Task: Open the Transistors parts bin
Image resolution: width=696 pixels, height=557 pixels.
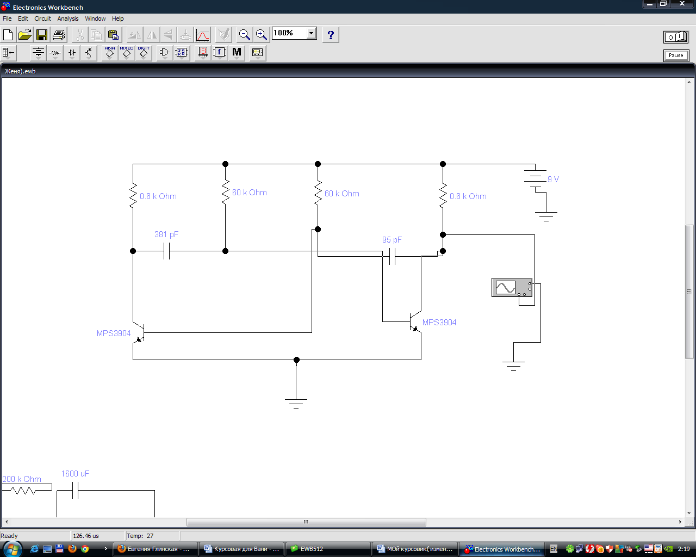Action: pyautogui.click(x=89, y=53)
